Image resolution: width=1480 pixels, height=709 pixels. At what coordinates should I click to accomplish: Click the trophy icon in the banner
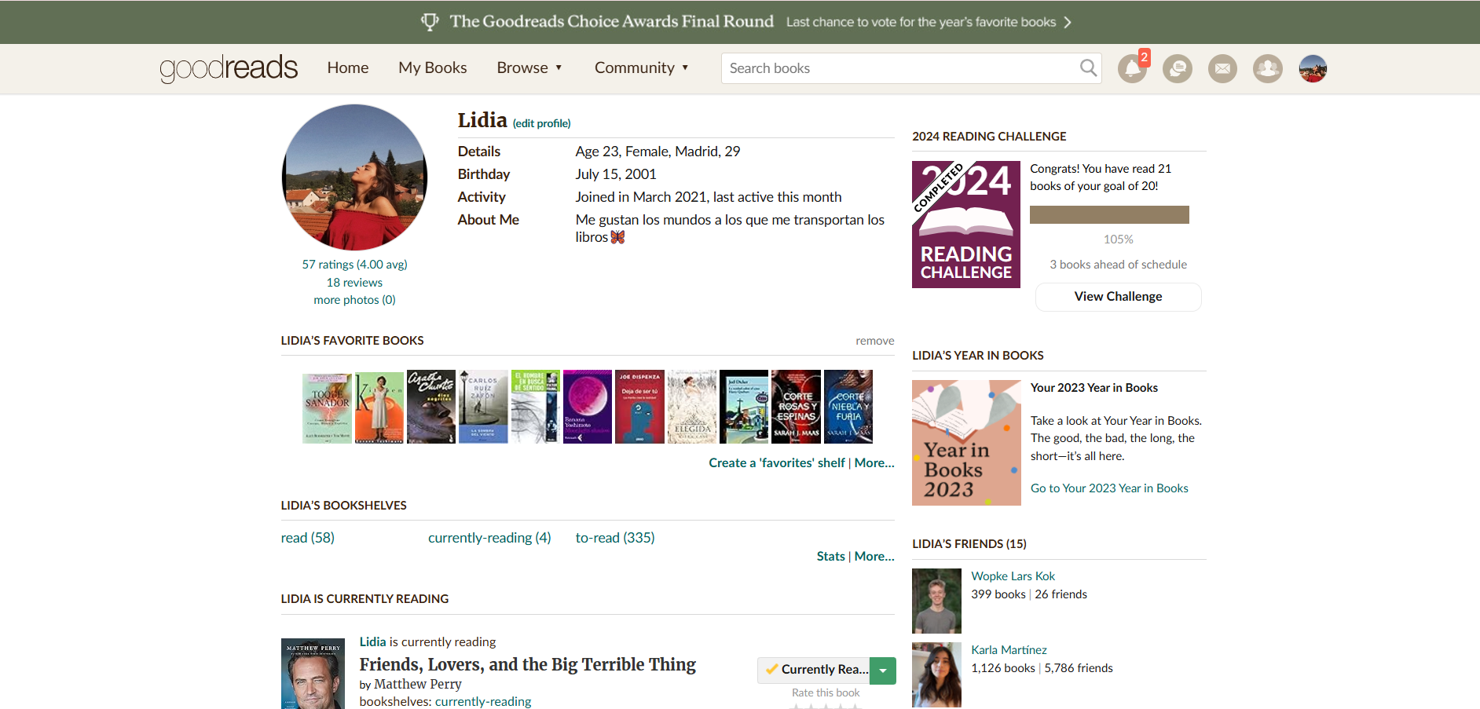tap(430, 22)
